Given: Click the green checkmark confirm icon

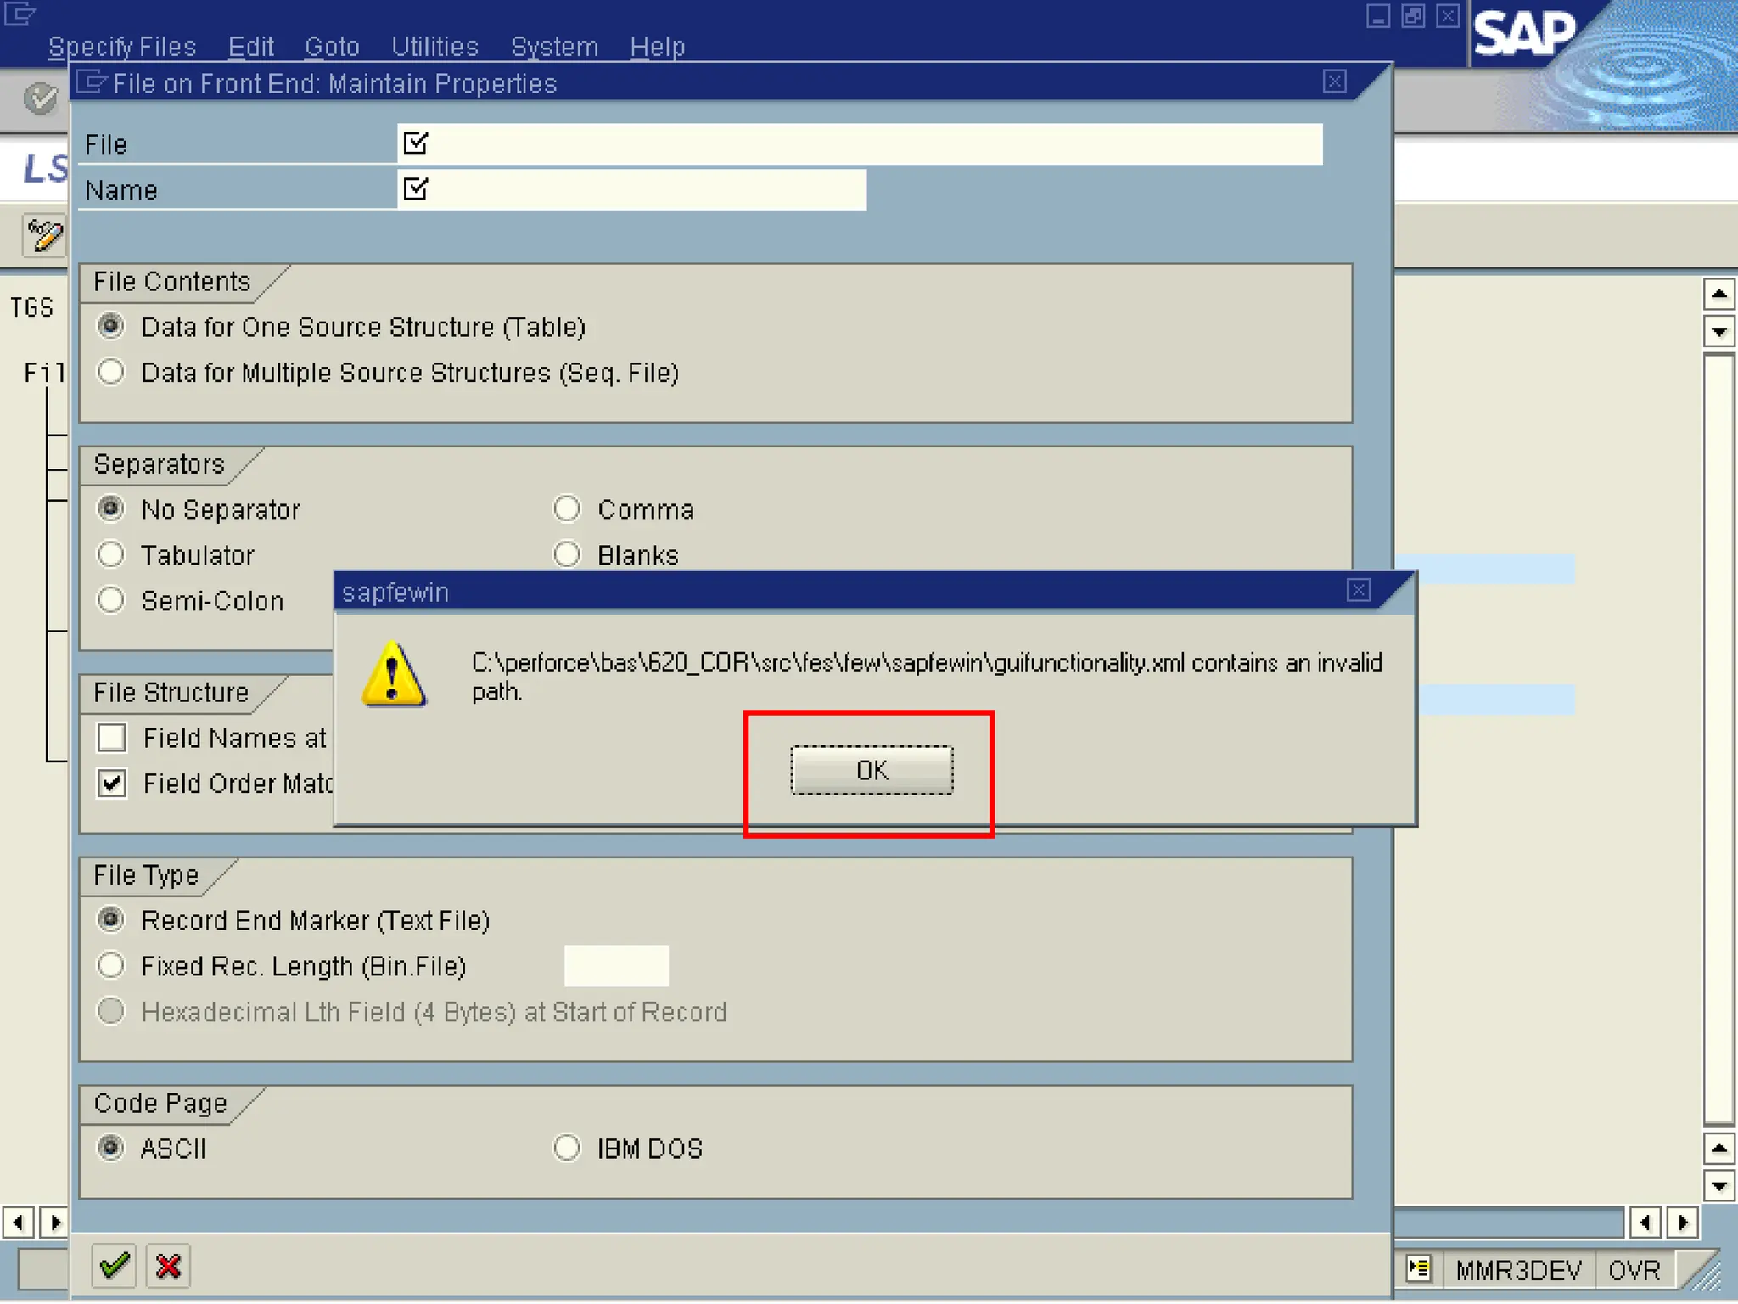Looking at the screenshot, I should (114, 1267).
